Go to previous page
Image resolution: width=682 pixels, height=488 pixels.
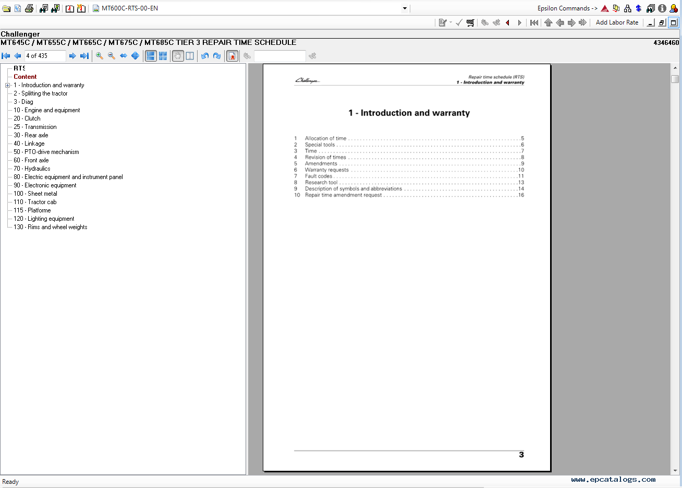18,56
